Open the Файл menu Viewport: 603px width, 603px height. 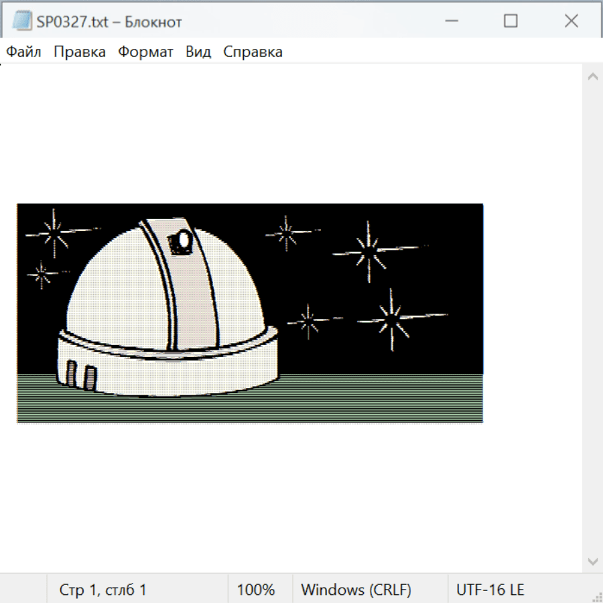(23, 52)
